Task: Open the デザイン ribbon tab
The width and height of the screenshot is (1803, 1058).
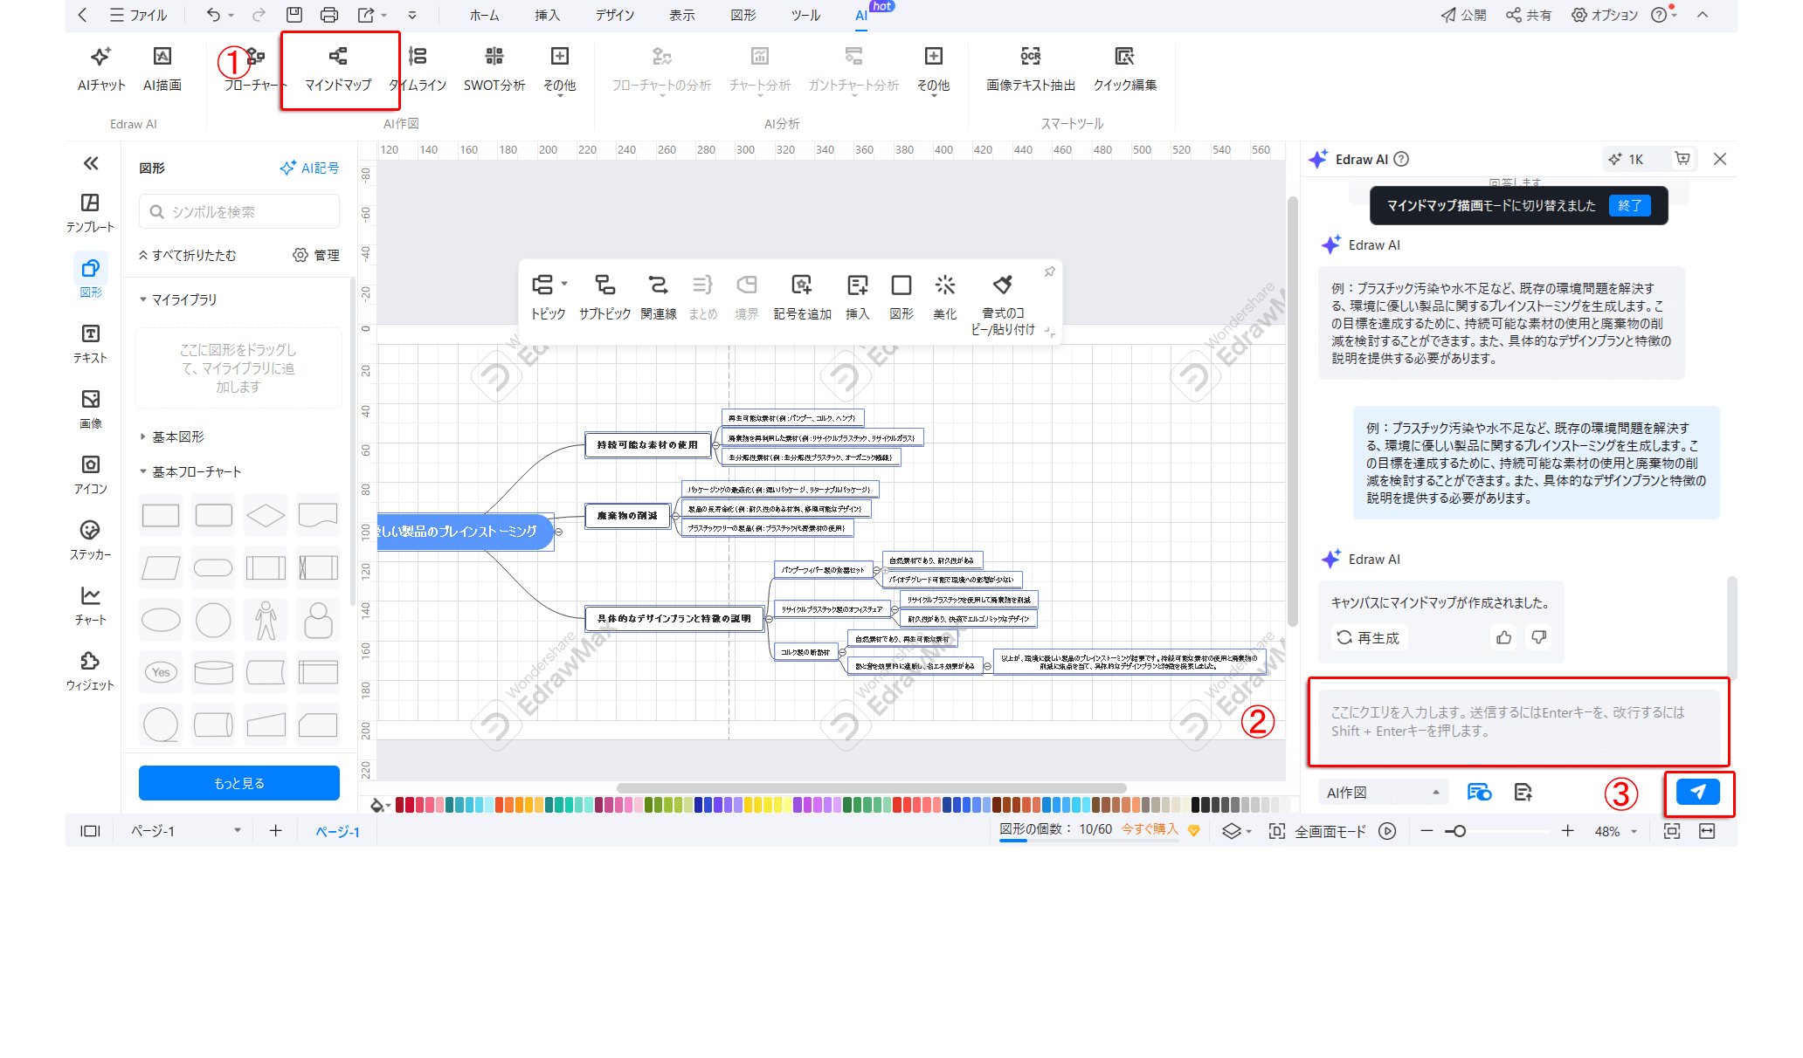Action: (x=615, y=15)
